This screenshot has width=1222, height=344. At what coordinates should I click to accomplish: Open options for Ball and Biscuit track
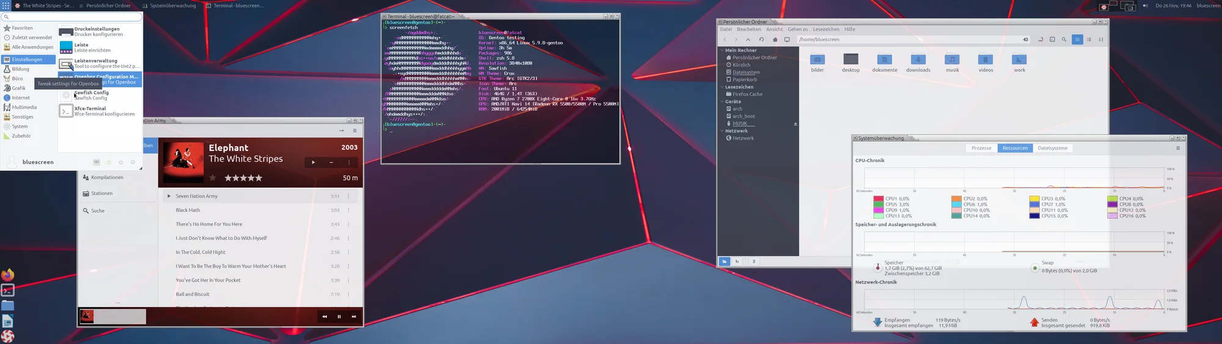pos(349,294)
